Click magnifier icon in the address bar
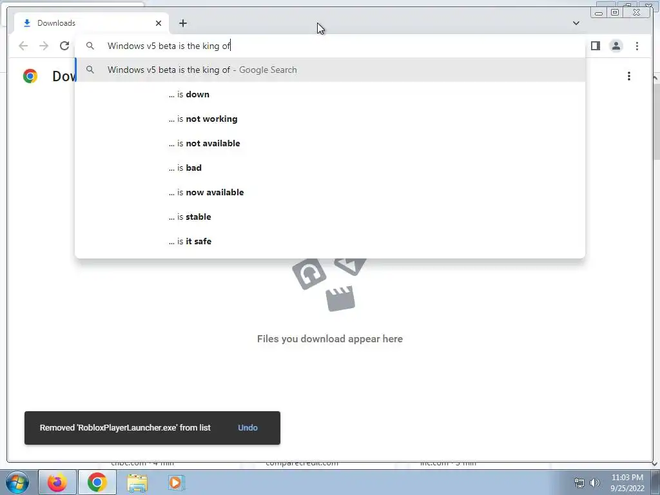Image resolution: width=660 pixels, height=495 pixels. 90,46
